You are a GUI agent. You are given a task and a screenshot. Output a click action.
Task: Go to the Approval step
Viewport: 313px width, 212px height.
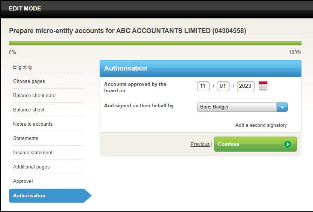click(x=23, y=181)
